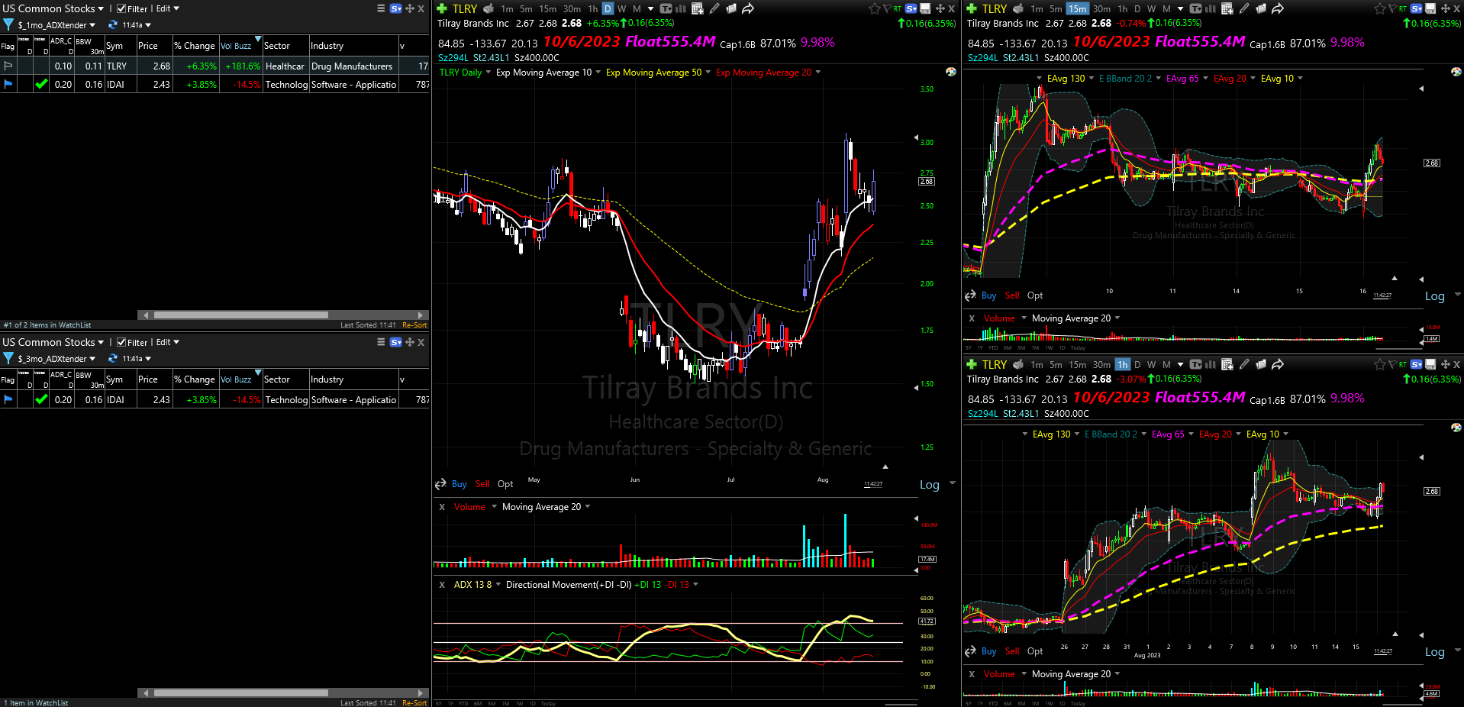Screen dimensions: 1464x707
Task: Click horizontal scrollbar in top watchlist
Action: pos(241,315)
